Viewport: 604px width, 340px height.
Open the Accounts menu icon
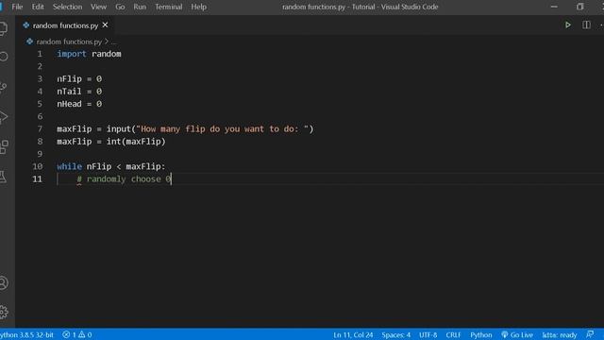pyautogui.click(x=4, y=283)
